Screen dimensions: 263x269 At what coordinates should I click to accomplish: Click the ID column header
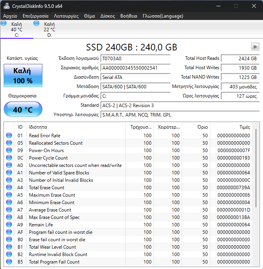pyautogui.click(x=20, y=127)
